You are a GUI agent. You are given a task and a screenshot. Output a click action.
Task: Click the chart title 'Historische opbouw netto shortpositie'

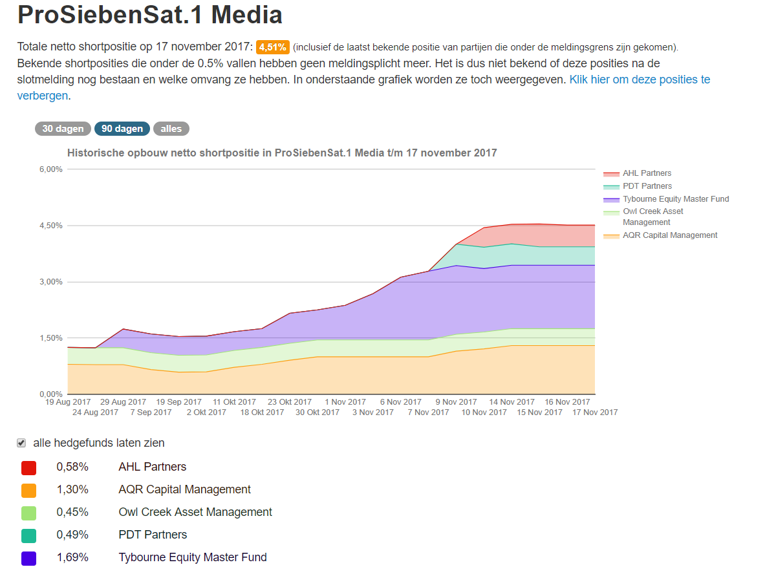click(x=282, y=153)
